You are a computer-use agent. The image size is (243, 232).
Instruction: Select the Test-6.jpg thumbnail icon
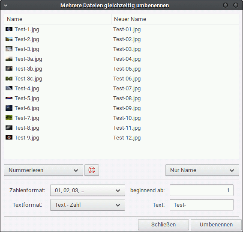point(9,108)
